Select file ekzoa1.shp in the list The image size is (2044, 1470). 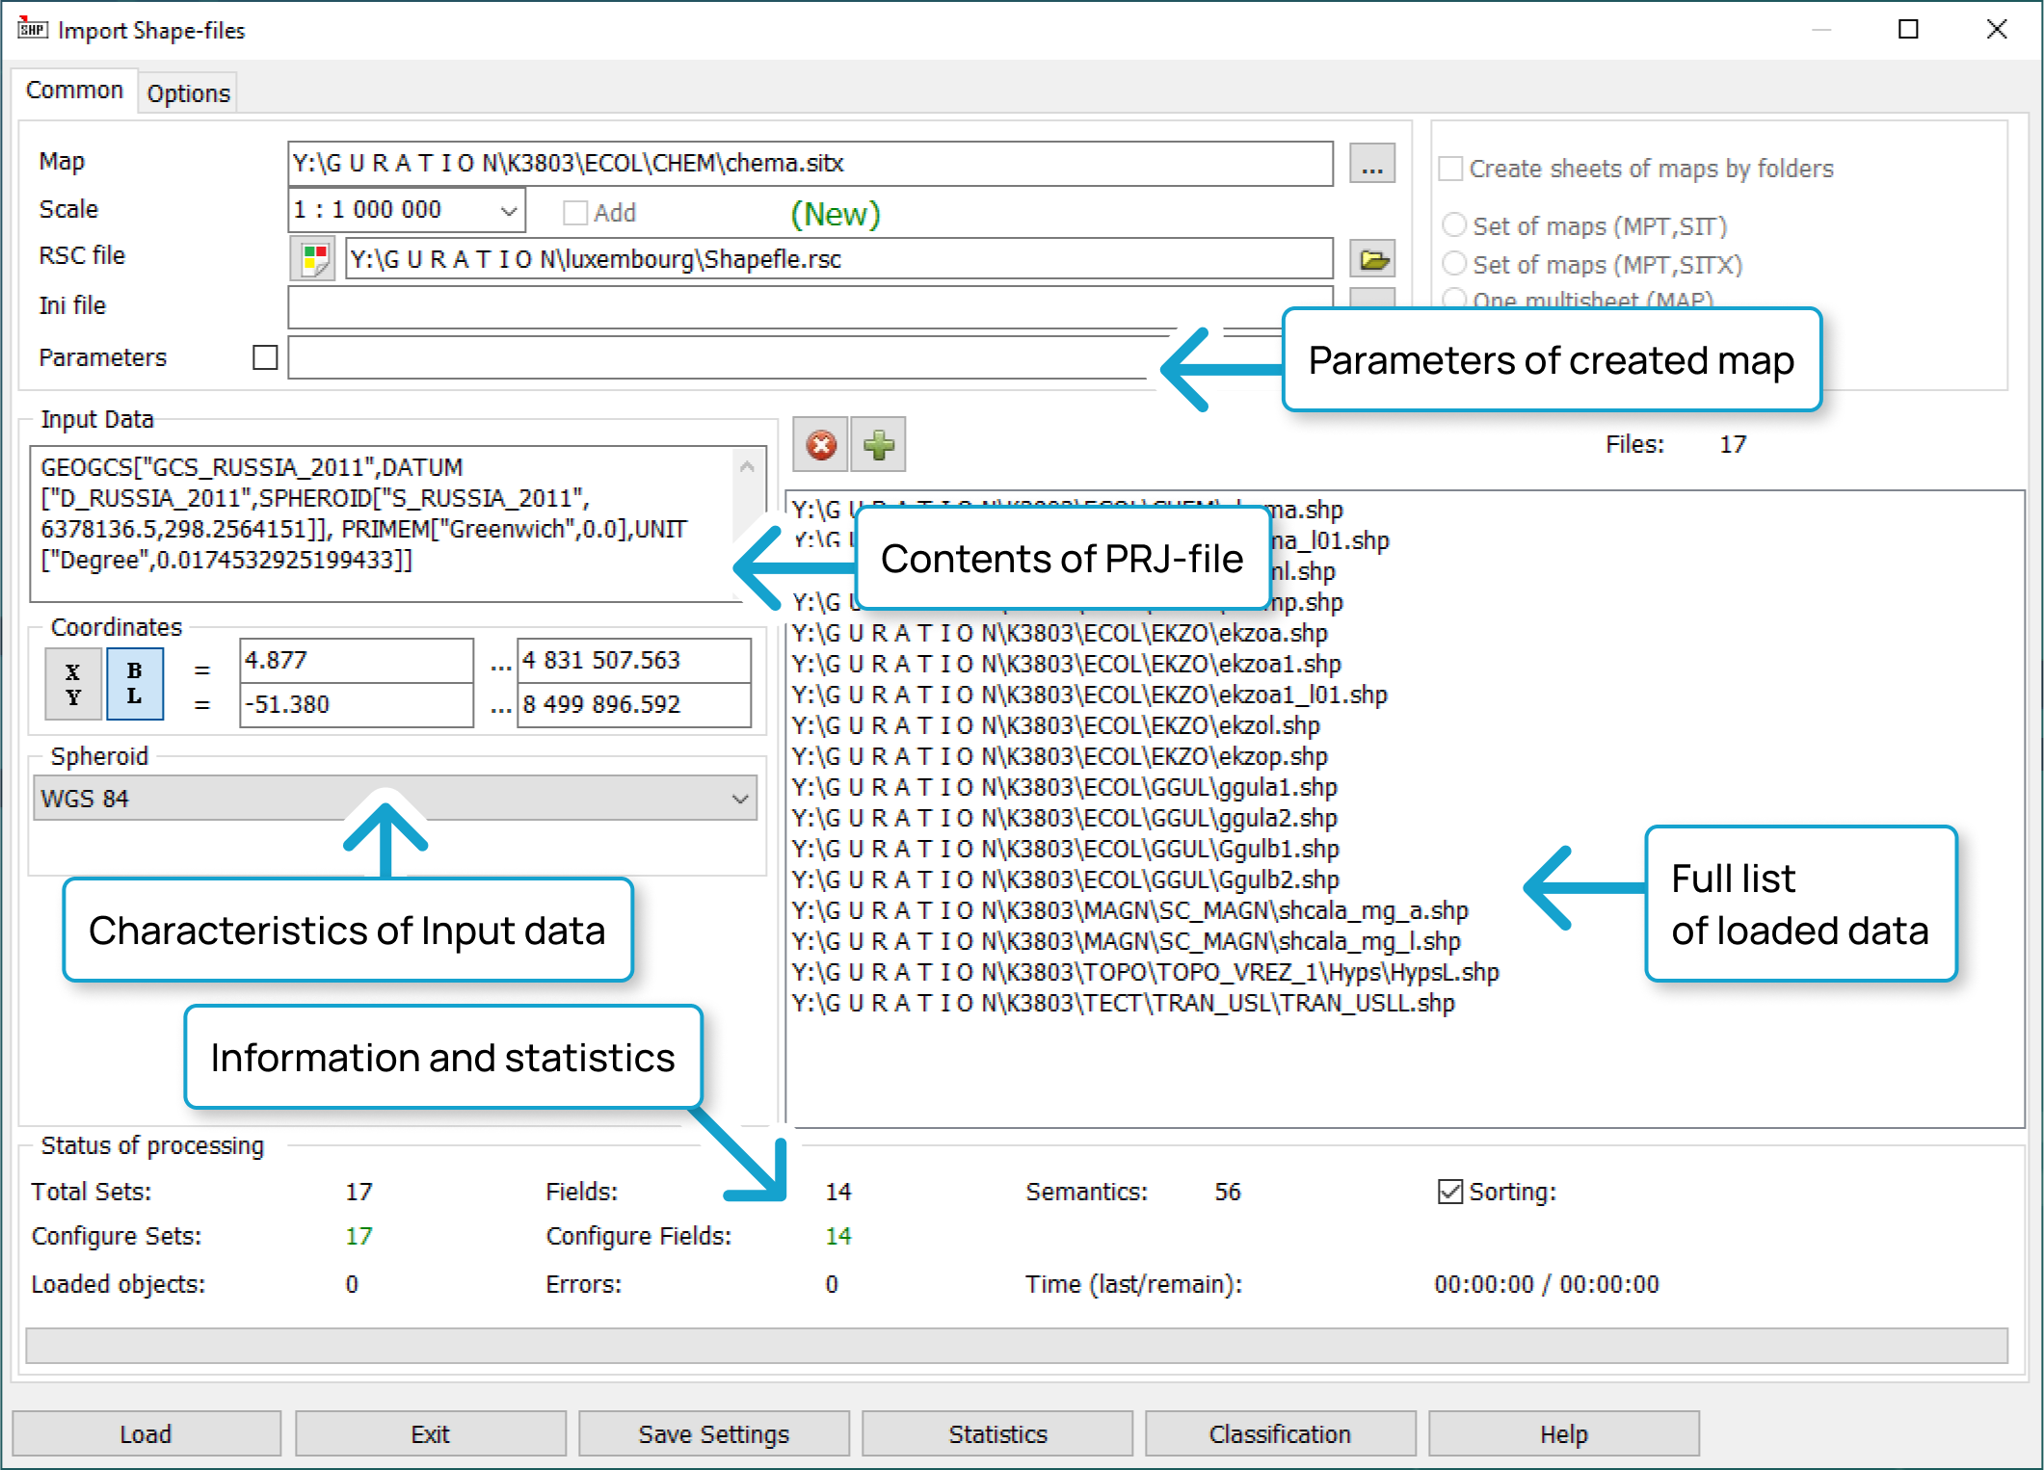(x=1066, y=665)
